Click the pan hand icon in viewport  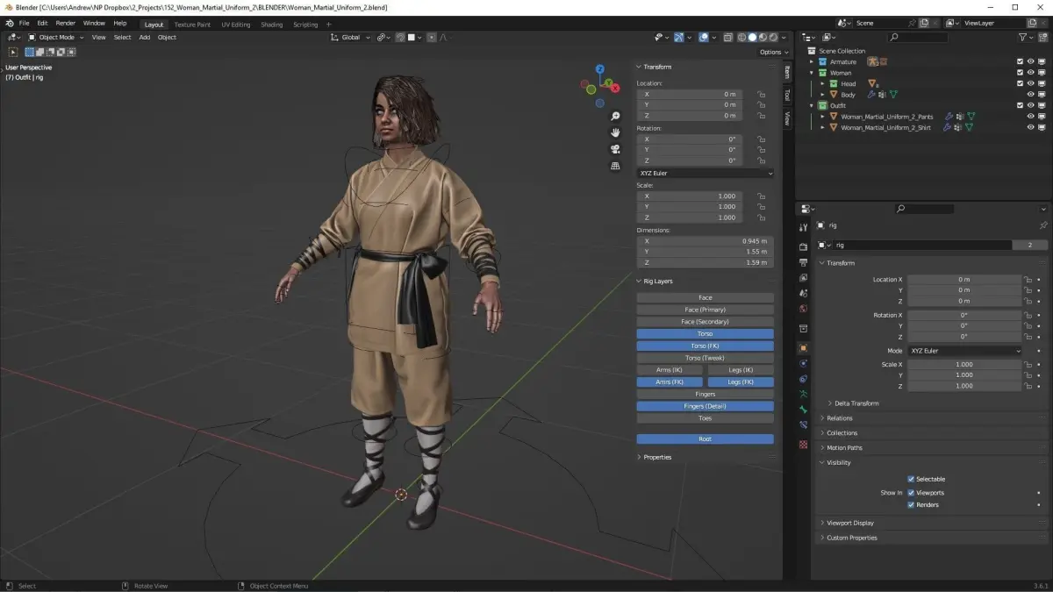[615, 132]
